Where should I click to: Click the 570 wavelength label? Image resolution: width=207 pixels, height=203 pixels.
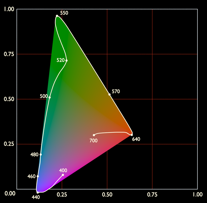click(116, 91)
